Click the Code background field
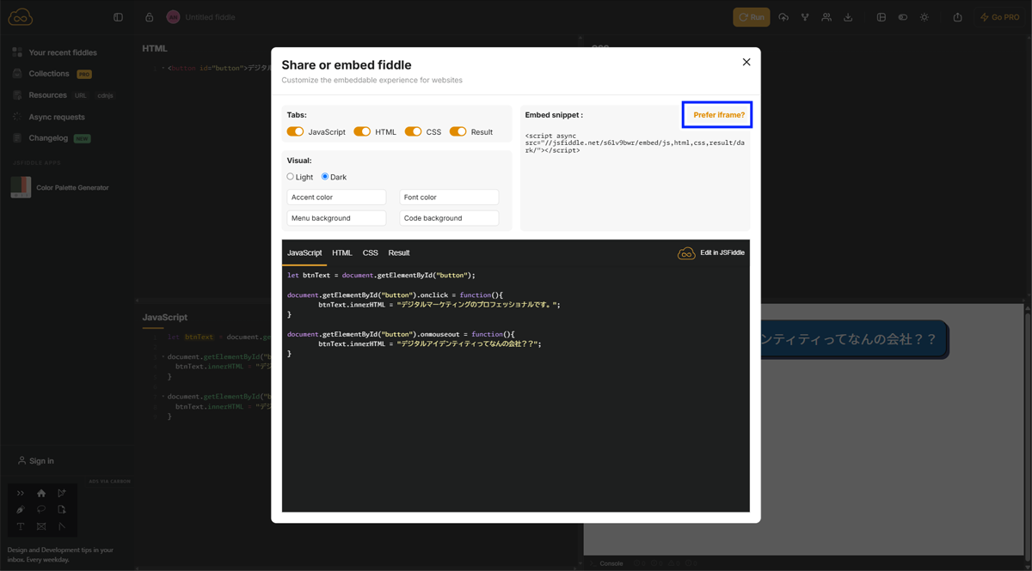1032x571 pixels. tap(449, 218)
